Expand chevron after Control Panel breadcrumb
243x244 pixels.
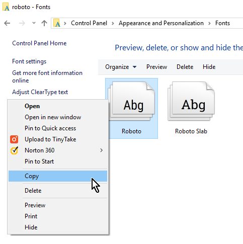(113, 23)
